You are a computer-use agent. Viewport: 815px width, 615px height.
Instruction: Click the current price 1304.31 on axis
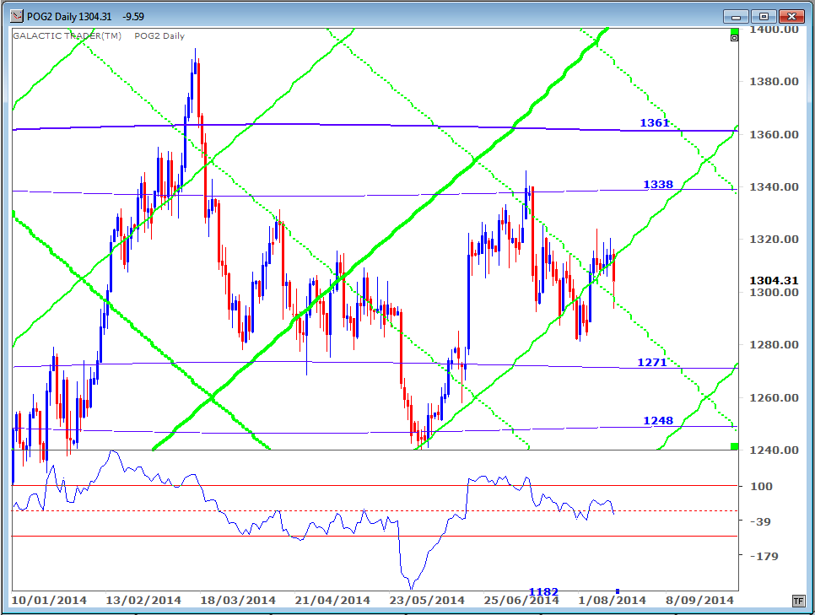[774, 280]
